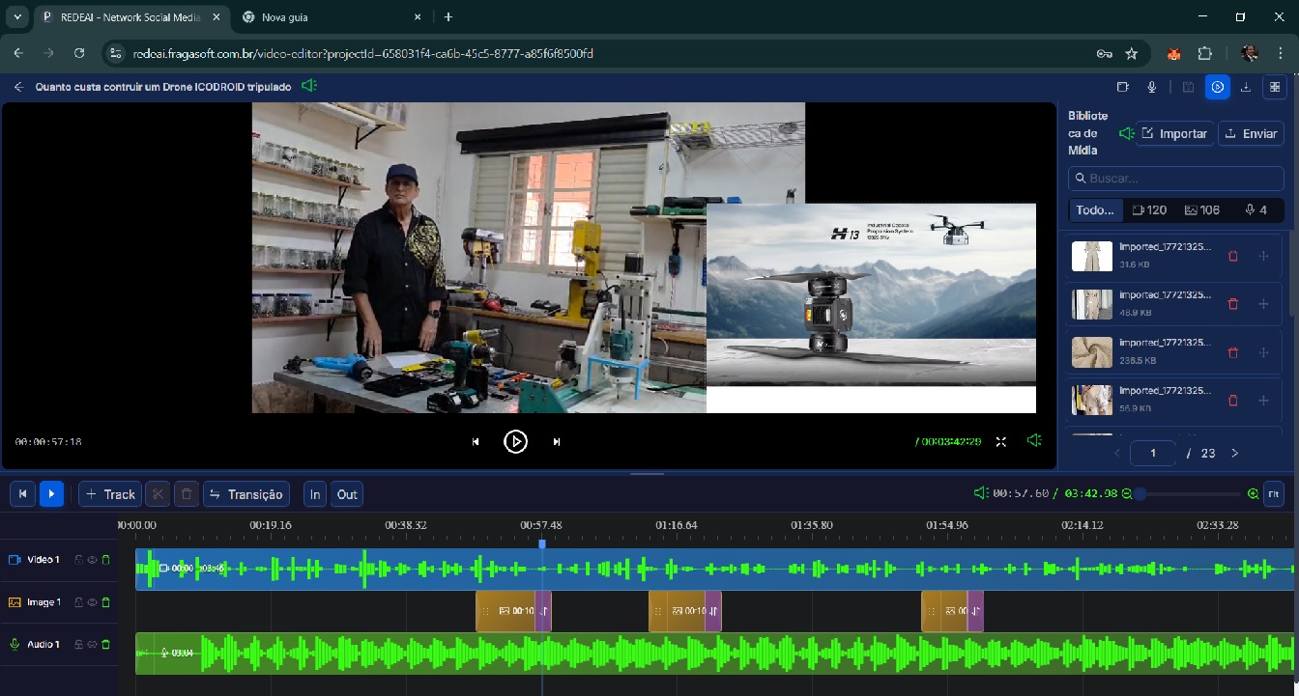Click the download export icon in top toolbar
Screen dimensions: 1299x696
tap(1246, 87)
